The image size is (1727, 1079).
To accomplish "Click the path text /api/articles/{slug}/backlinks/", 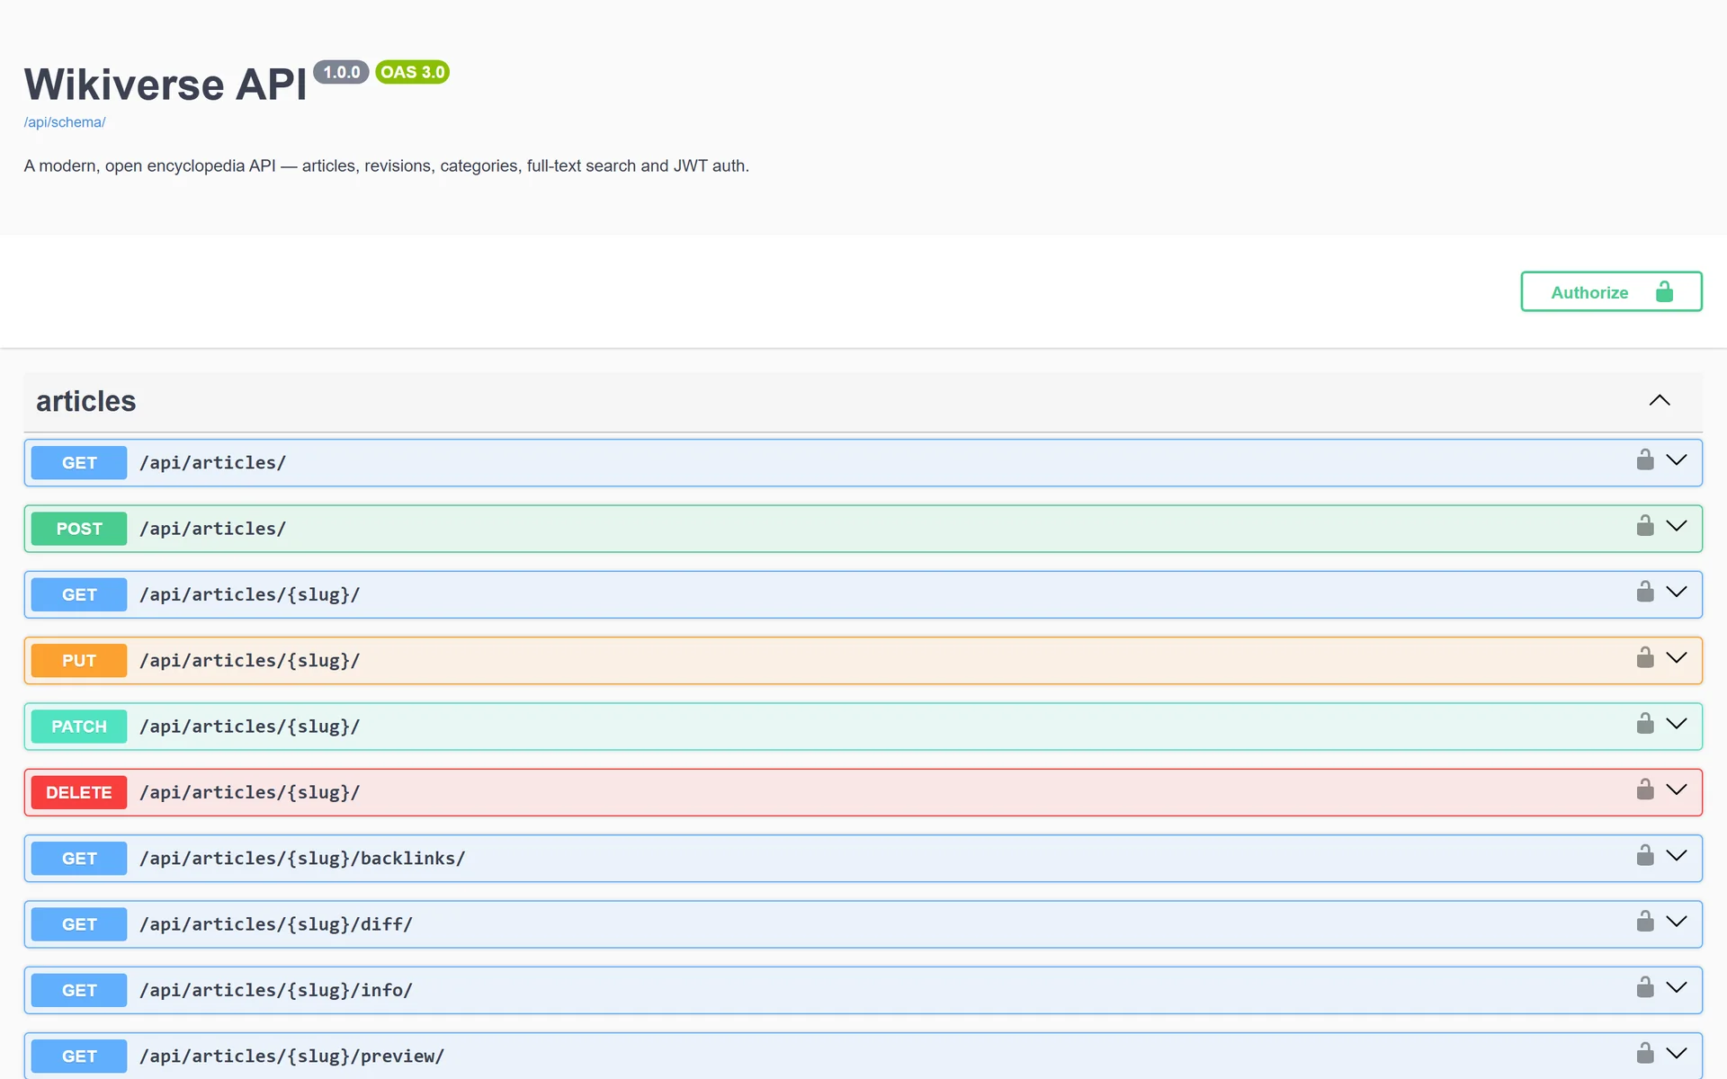I will 302,859.
